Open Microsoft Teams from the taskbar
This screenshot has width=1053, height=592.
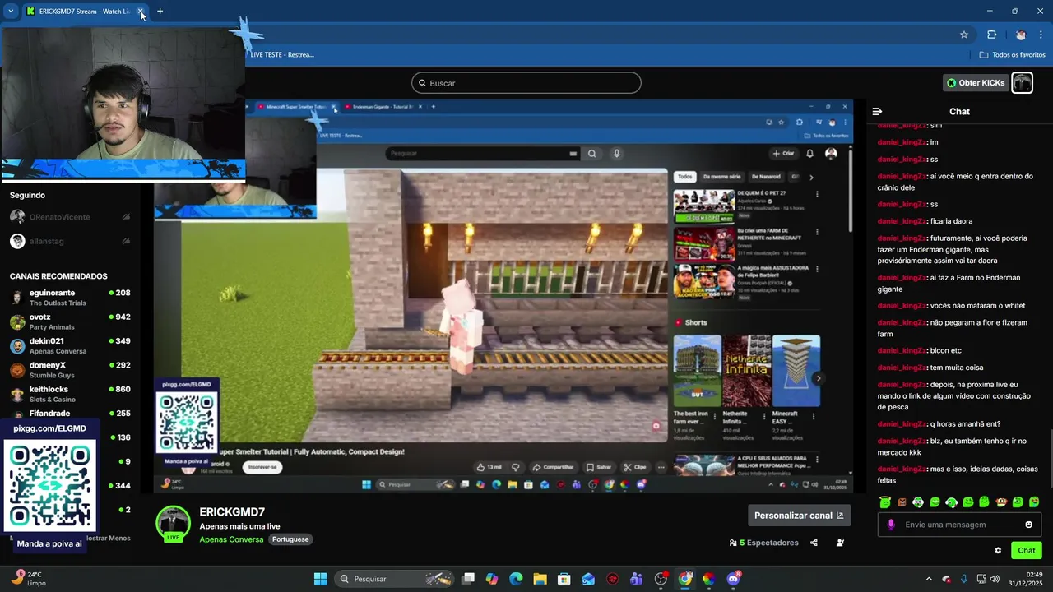point(636,579)
